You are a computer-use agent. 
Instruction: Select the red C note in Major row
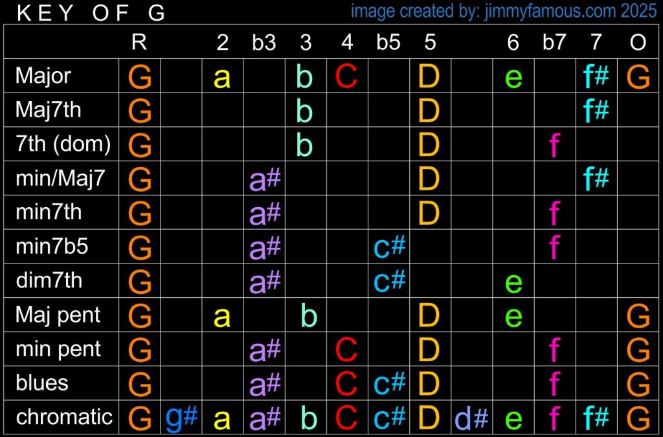coord(347,77)
